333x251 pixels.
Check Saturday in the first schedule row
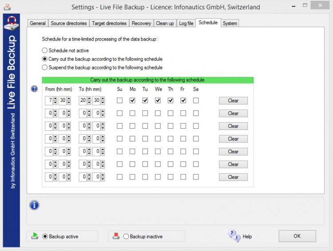pos(196,101)
